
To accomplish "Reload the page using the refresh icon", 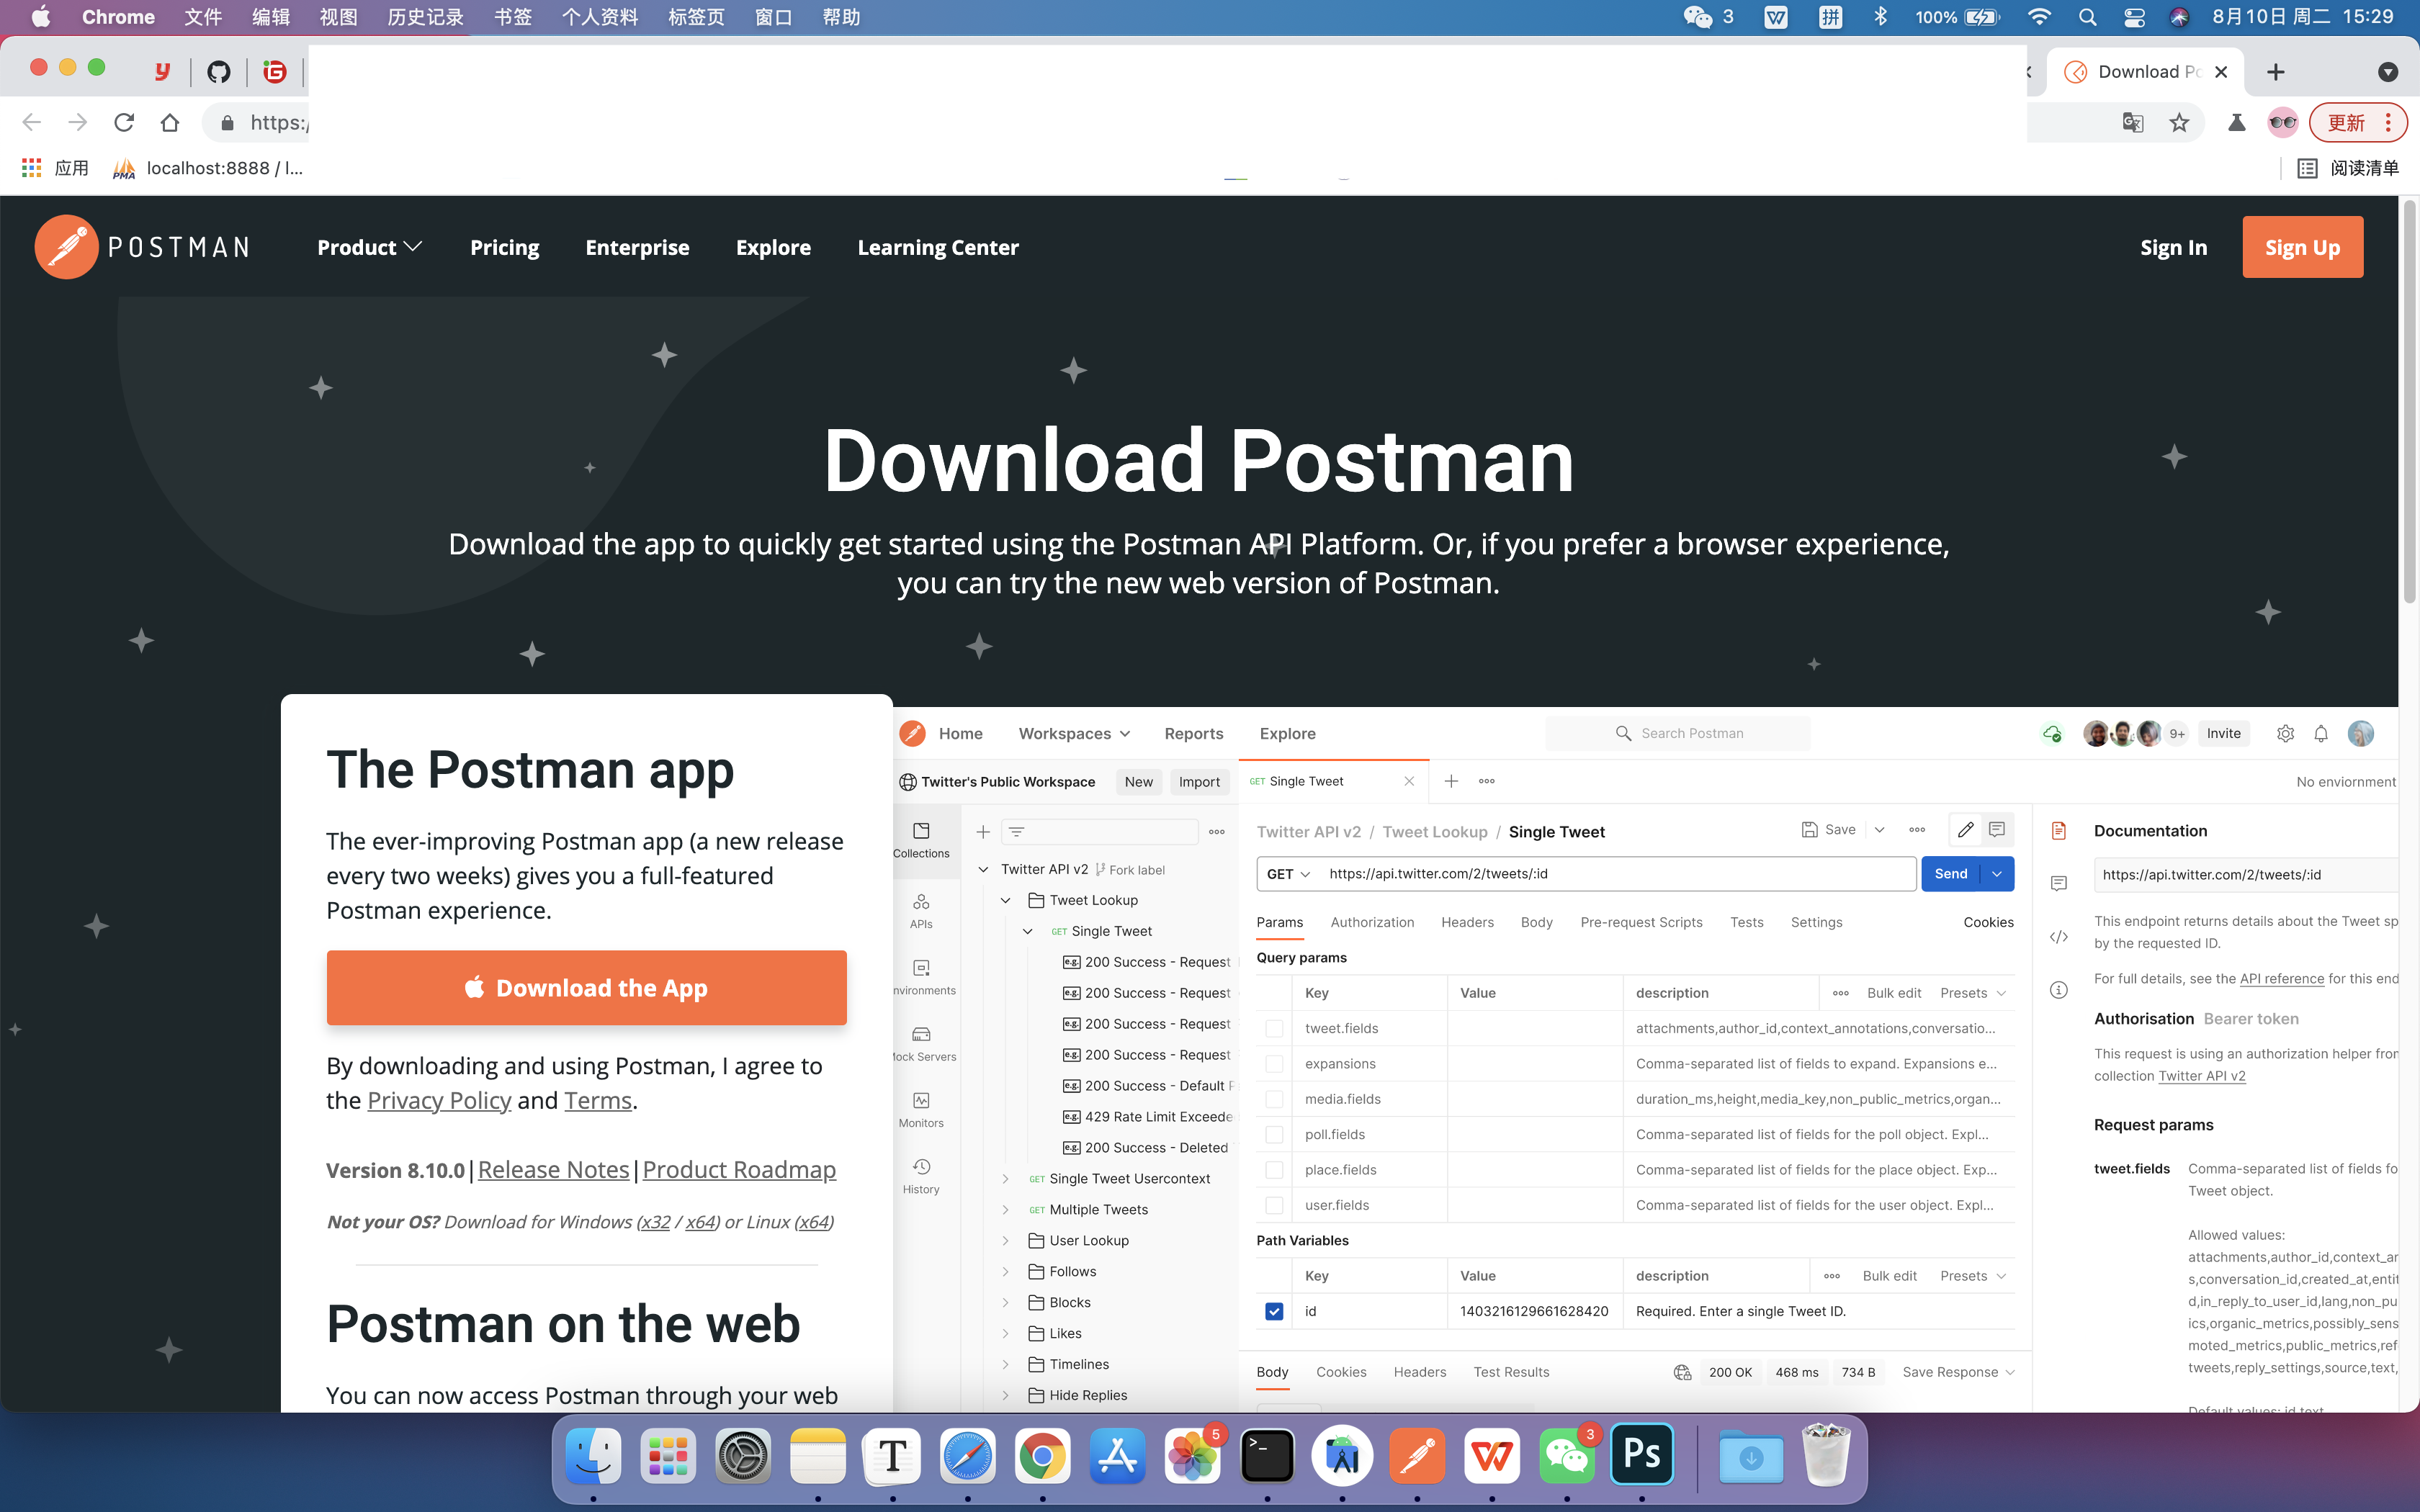I will (x=124, y=123).
